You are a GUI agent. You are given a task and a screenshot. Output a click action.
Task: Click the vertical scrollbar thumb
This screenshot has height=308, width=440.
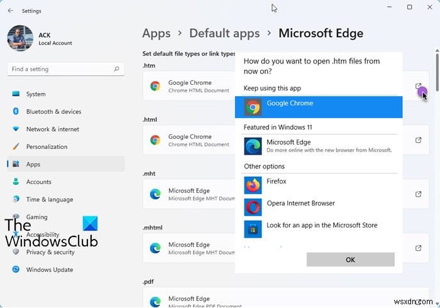pos(437,72)
